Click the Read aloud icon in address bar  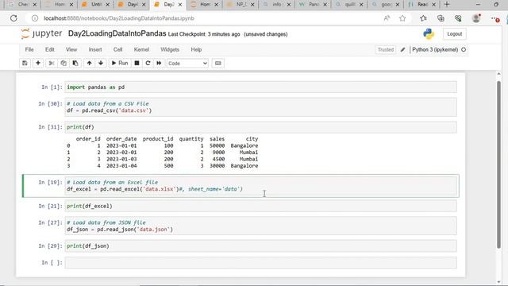[387, 18]
